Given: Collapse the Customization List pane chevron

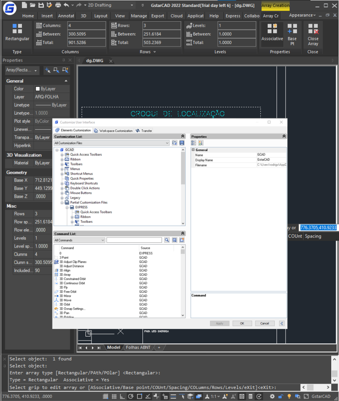Looking at the screenshot, I should (183, 136).
